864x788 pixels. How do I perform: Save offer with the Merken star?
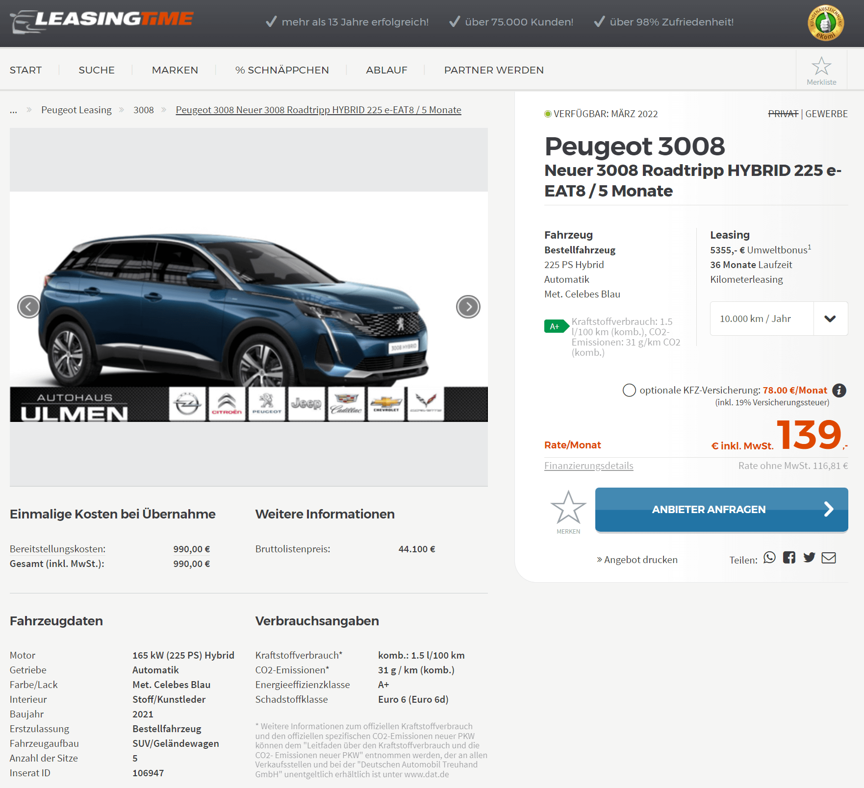(x=568, y=508)
